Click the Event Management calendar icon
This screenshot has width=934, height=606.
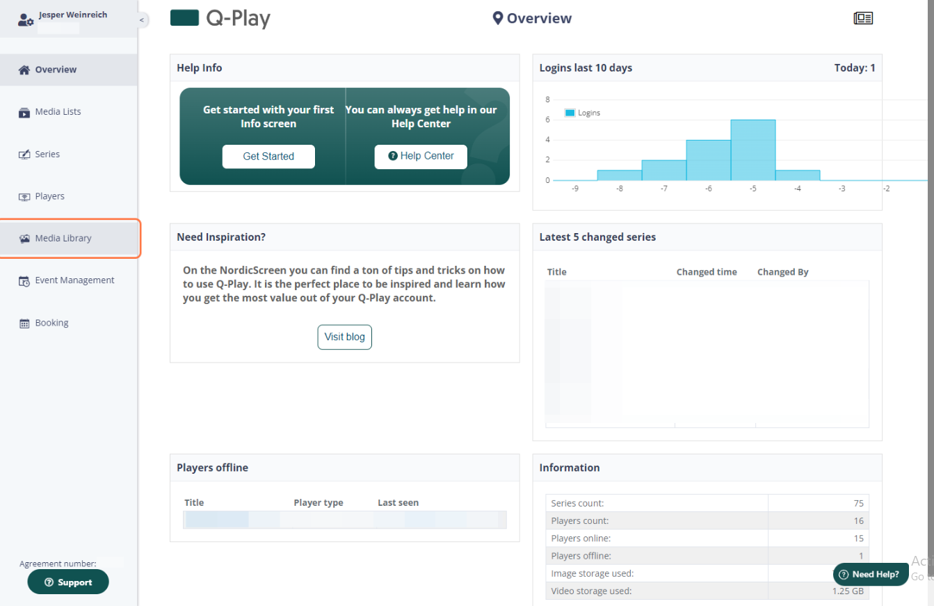(24, 280)
